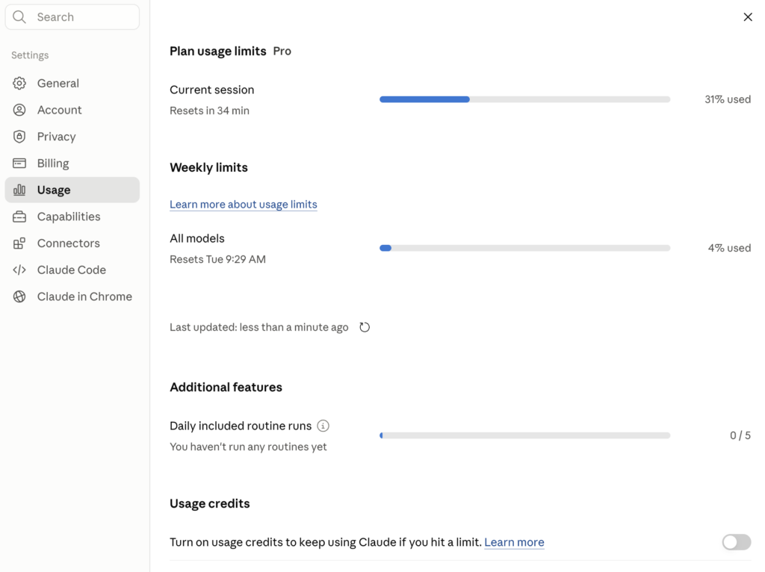
Task: Click the magnifying glass search icon
Action: pos(19,17)
